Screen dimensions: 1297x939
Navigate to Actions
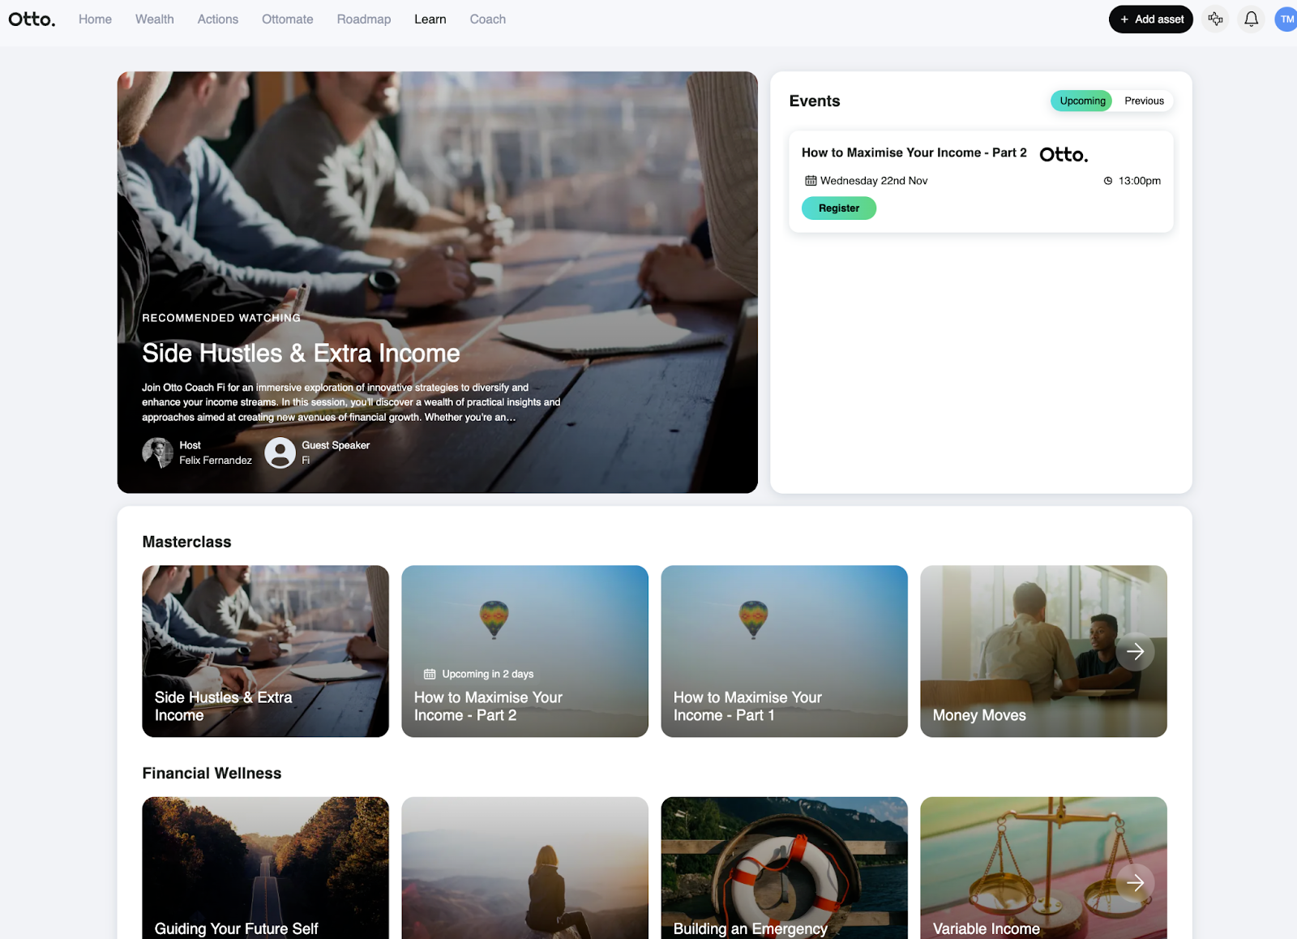tap(218, 19)
